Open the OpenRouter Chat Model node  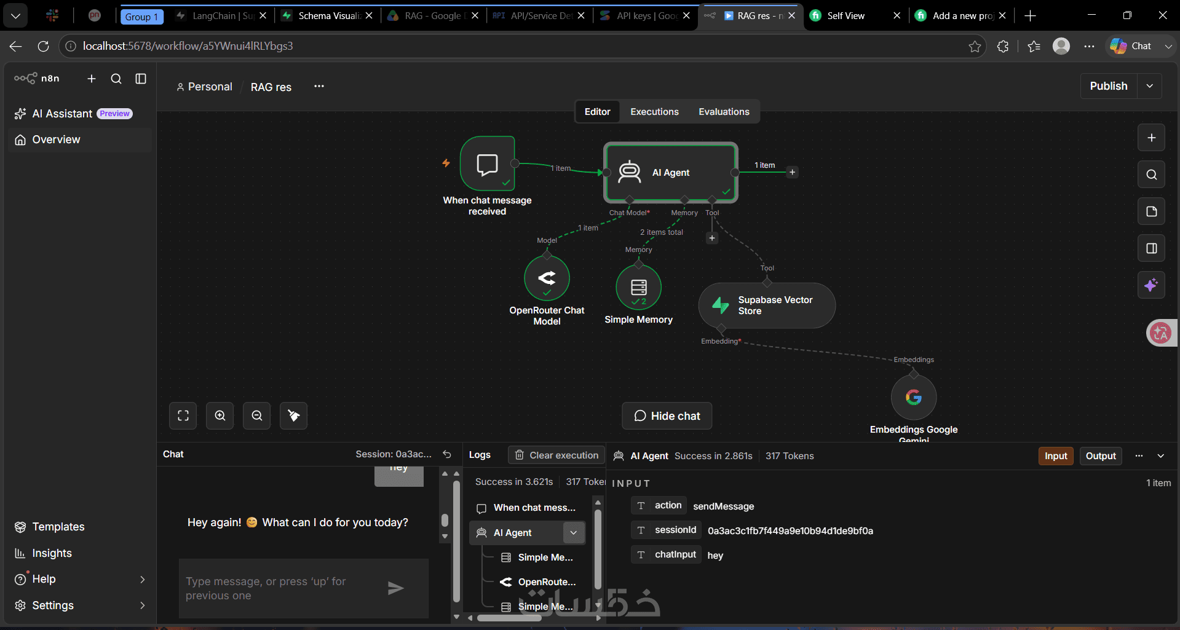tap(547, 278)
